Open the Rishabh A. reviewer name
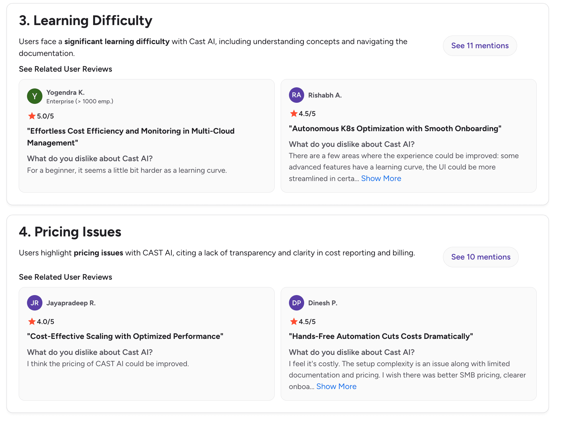Viewport: 562px width, 421px height. point(325,95)
